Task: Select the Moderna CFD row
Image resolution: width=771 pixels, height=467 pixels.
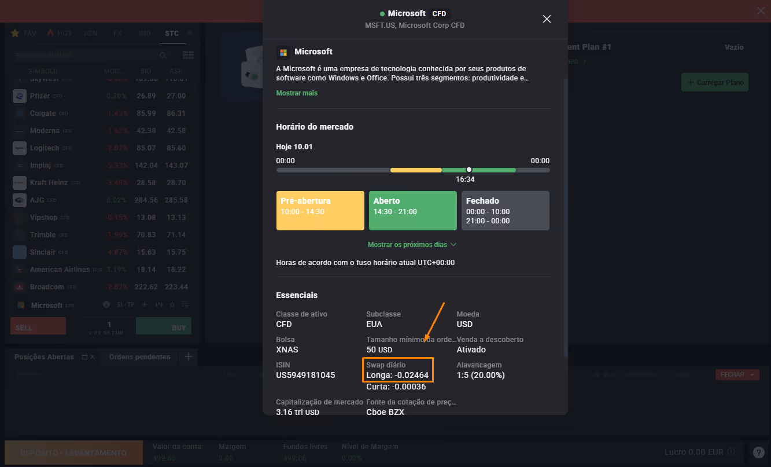Action: 101,131
